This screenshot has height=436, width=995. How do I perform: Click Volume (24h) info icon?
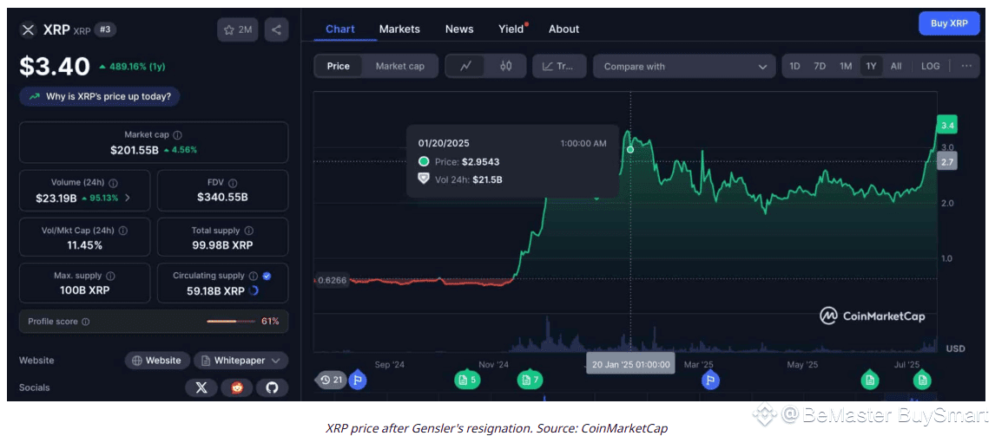[x=114, y=183]
